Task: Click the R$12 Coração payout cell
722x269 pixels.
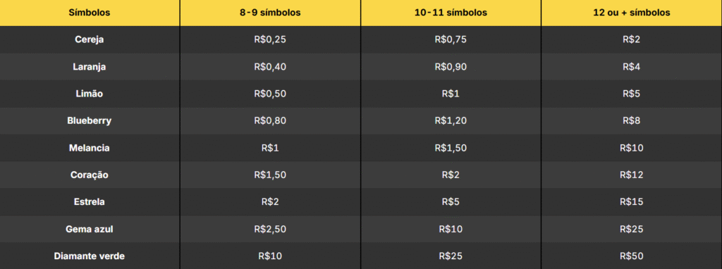Action: point(632,175)
